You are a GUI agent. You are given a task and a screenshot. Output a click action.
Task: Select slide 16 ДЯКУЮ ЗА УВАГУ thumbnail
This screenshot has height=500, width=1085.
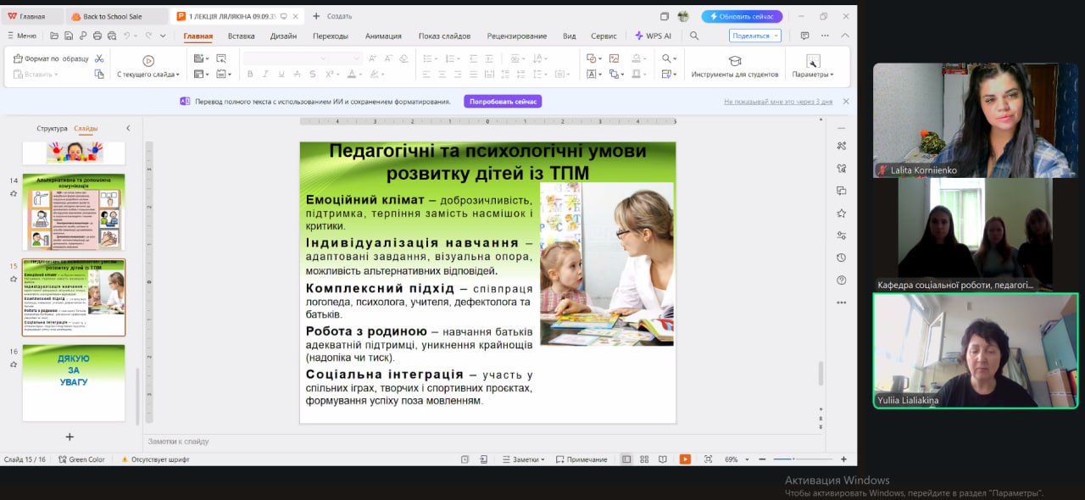(x=74, y=383)
